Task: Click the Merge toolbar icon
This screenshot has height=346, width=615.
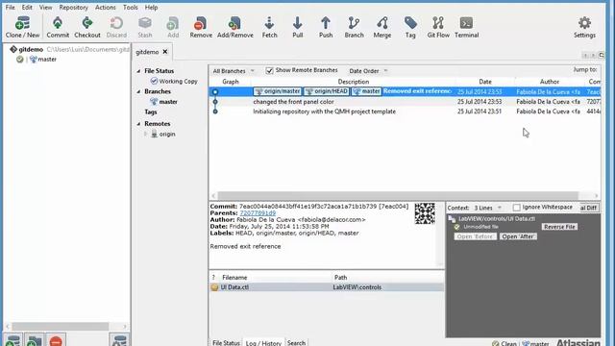Action: coord(382,27)
